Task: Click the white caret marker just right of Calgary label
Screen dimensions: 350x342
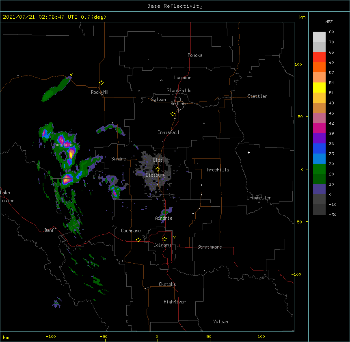Action: [178, 246]
